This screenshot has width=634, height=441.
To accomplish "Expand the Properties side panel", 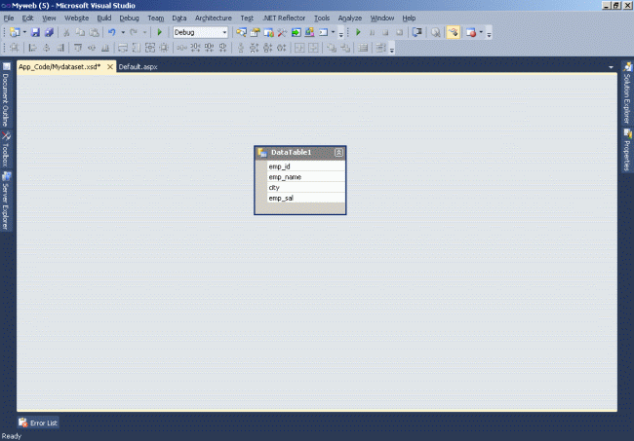I will coord(627,150).
